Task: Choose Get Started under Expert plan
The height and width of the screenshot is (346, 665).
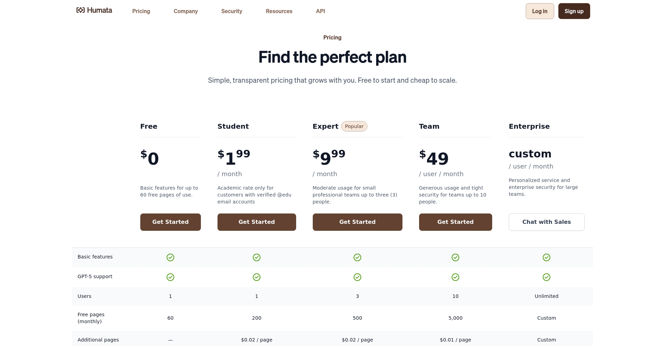Action: click(x=357, y=222)
